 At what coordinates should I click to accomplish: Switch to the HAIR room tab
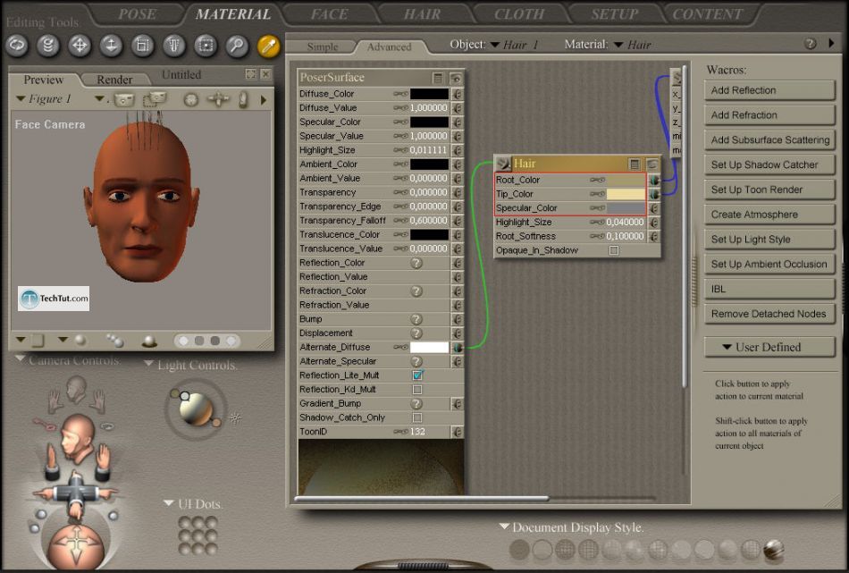click(423, 14)
